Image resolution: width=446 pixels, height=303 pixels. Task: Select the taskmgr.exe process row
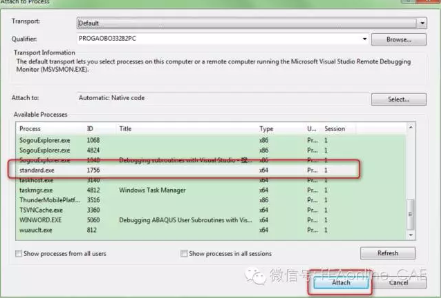211,190
